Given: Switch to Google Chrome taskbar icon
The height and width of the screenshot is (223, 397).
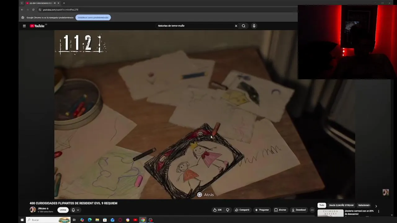Looking at the screenshot, I should [x=143, y=220].
